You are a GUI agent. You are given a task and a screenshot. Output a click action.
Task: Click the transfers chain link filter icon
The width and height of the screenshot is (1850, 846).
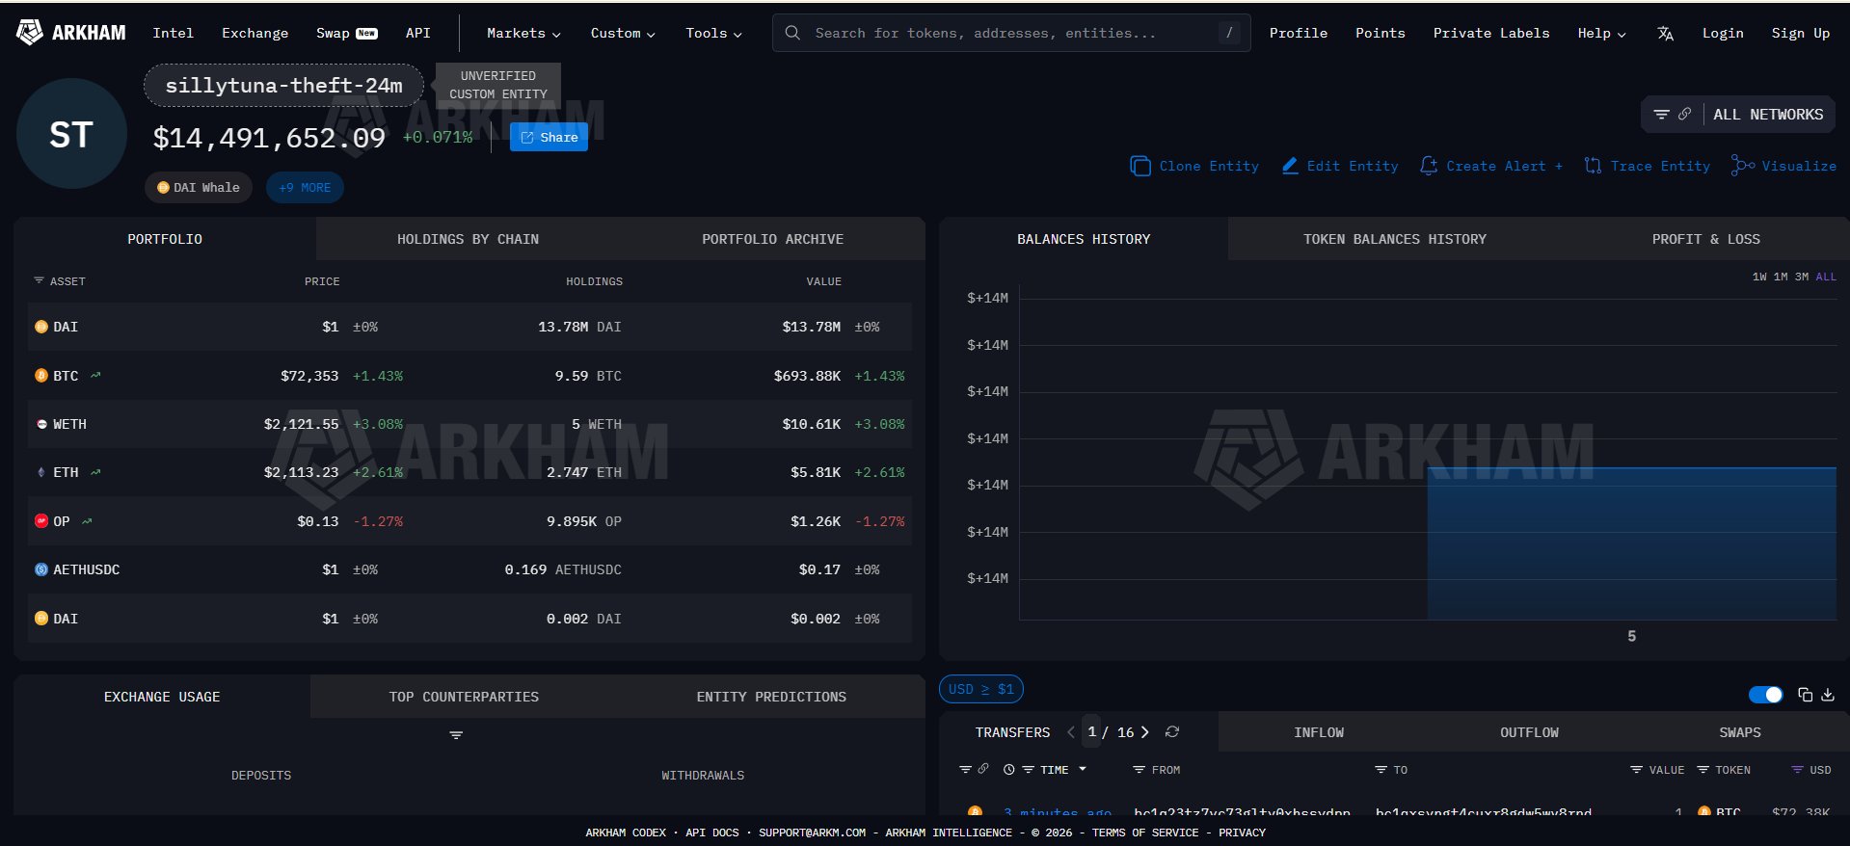(983, 769)
